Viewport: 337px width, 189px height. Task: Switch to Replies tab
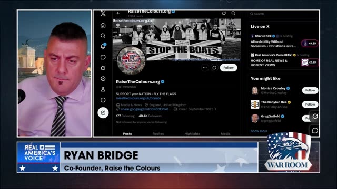(158, 134)
